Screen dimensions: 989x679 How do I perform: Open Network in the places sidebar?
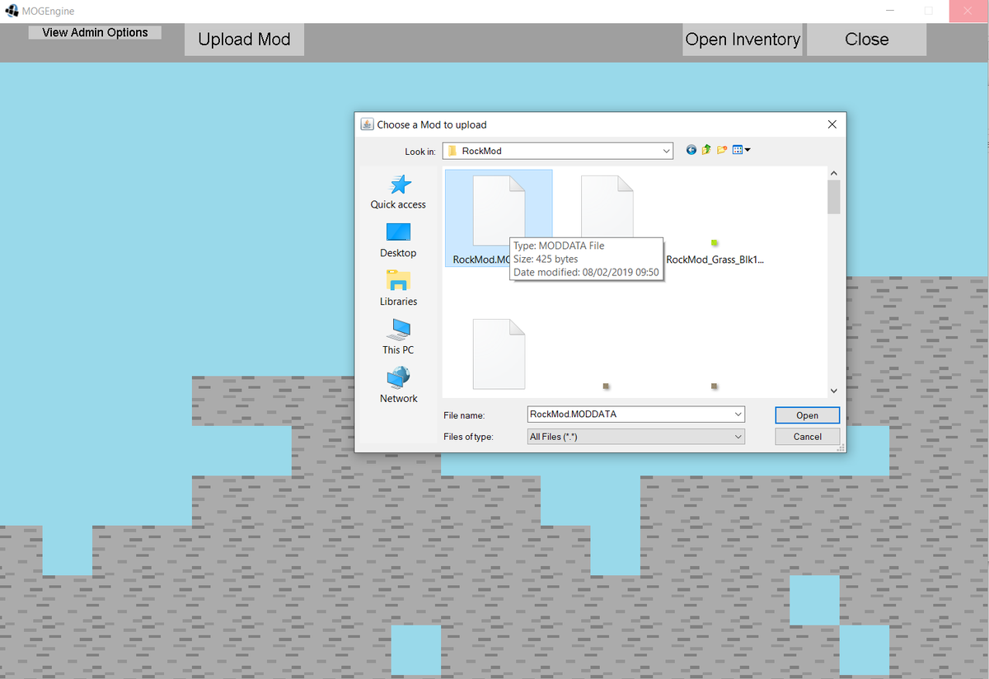[398, 386]
